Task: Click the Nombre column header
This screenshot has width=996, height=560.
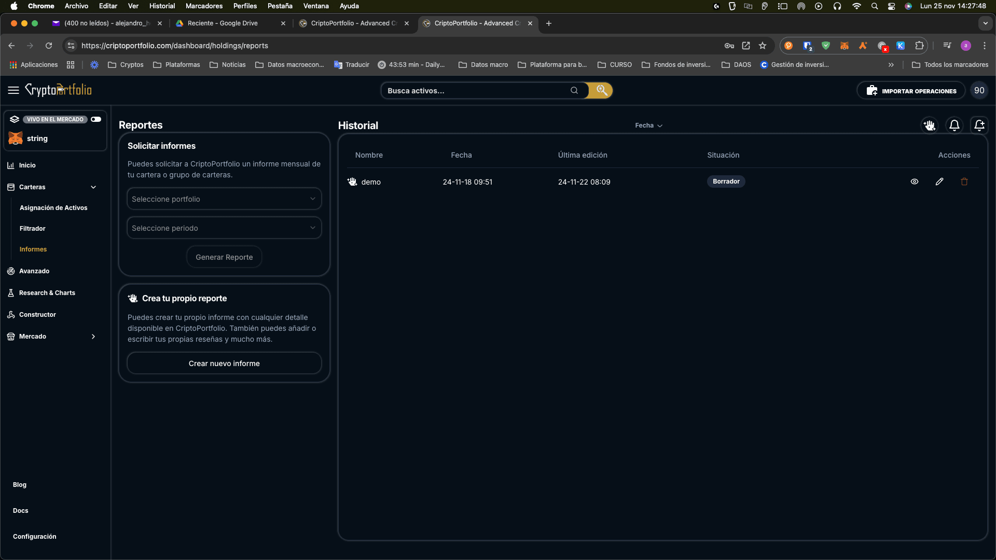Action: pos(369,155)
